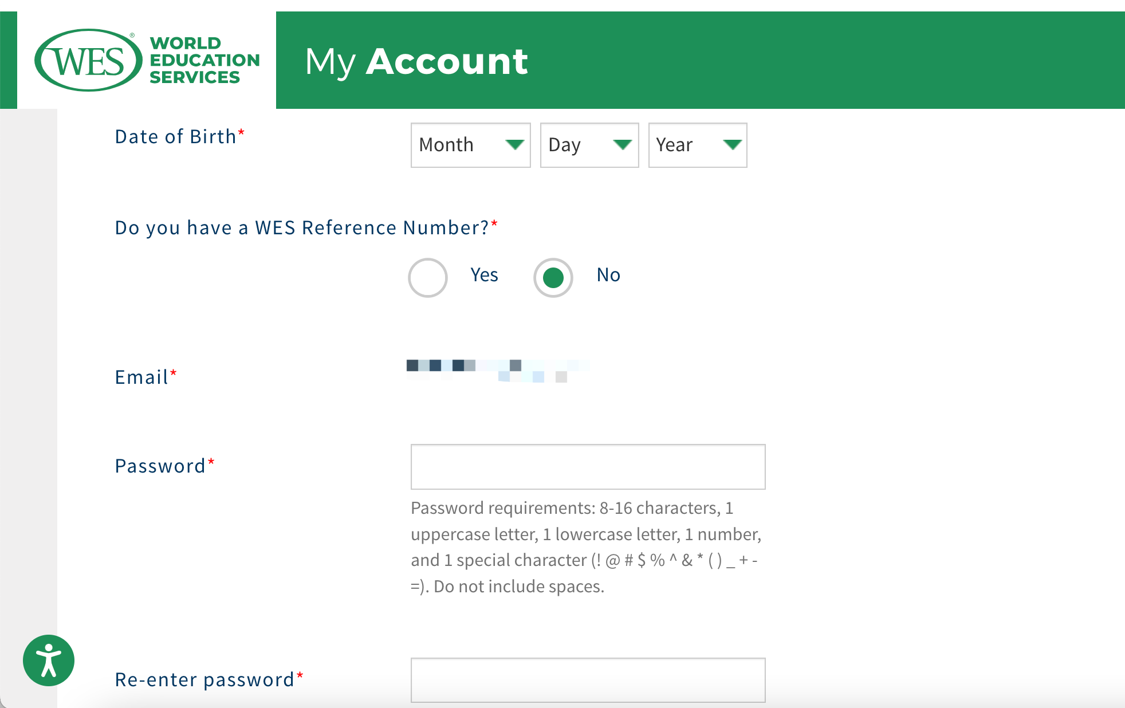Screen dimensions: 1125x708
Task: Click the Password field label
Action: click(x=160, y=466)
